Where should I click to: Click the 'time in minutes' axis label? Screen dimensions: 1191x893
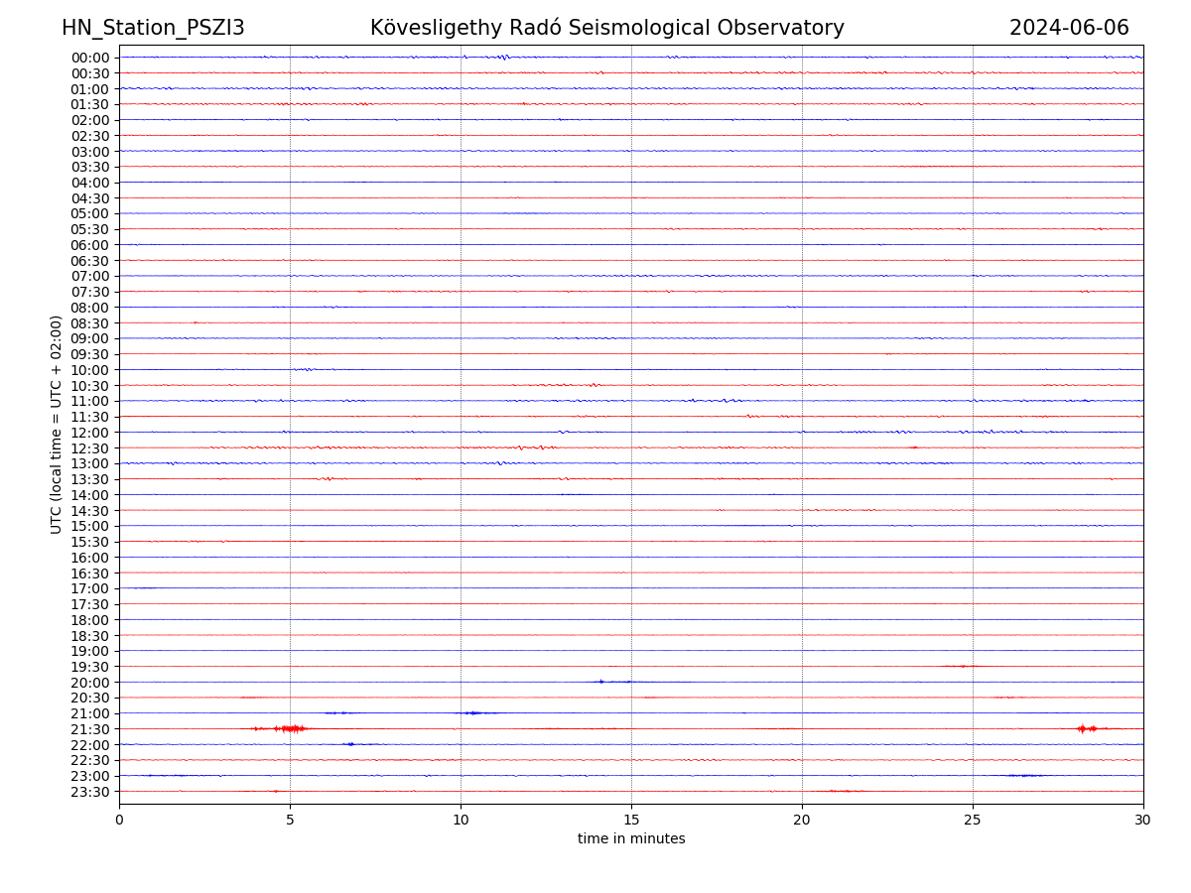pyautogui.click(x=631, y=839)
